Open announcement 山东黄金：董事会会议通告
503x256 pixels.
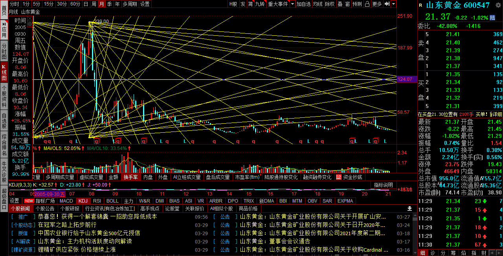275,241
